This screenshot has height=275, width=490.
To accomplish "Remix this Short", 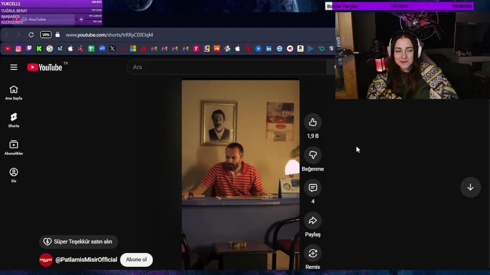I will [x=313, y=253].
